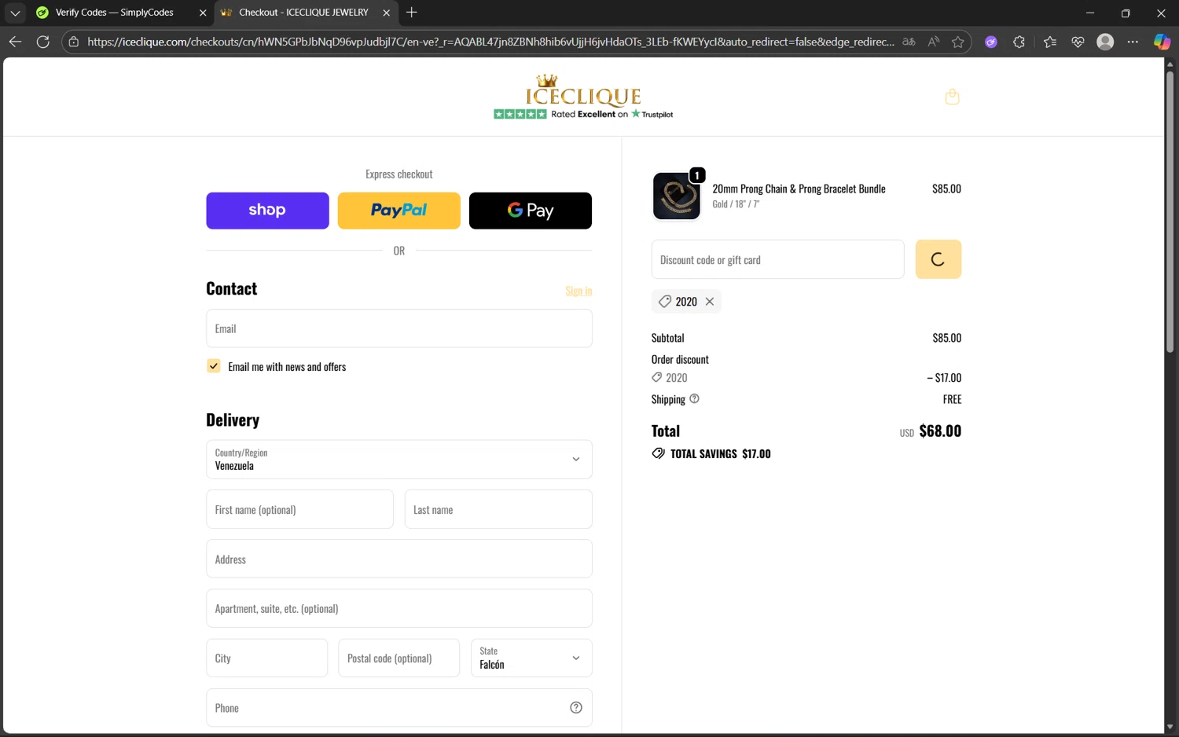Open the browser profile avatar

(1105, 42)
